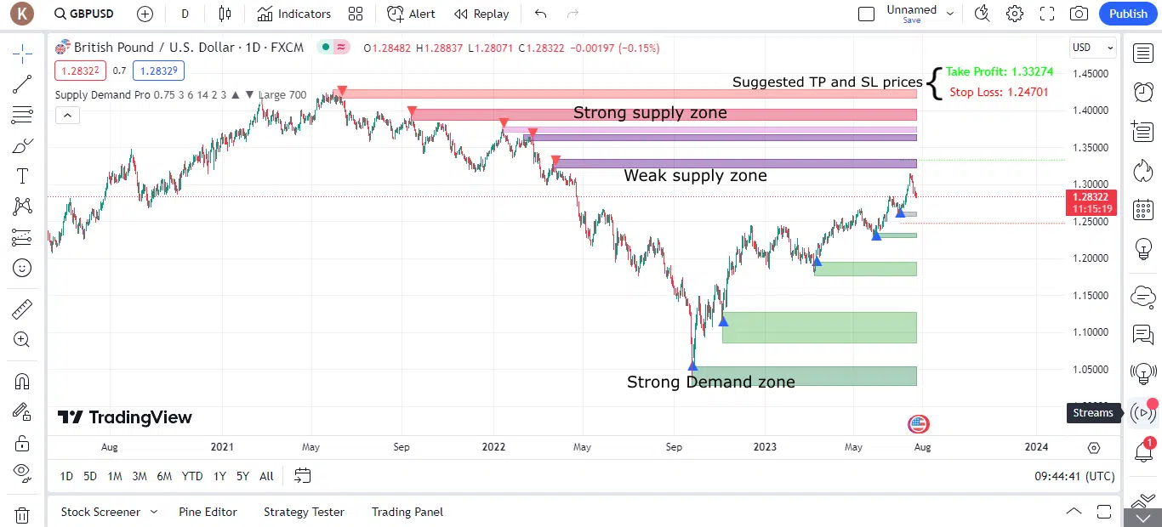Toggle Magnet snapping mode
Screen dimensions: 1162x527
[23, 382]
